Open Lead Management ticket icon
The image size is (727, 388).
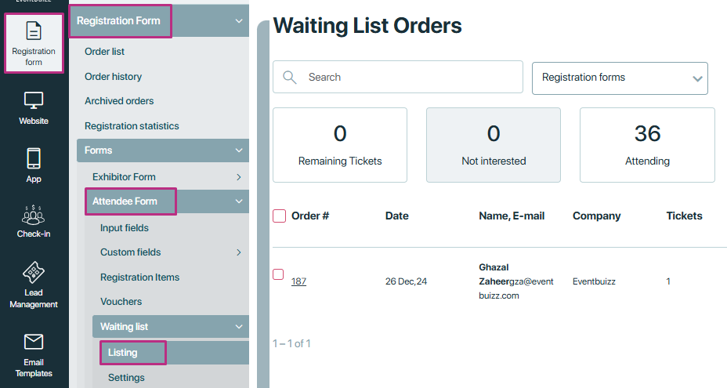tap(34, 273)
